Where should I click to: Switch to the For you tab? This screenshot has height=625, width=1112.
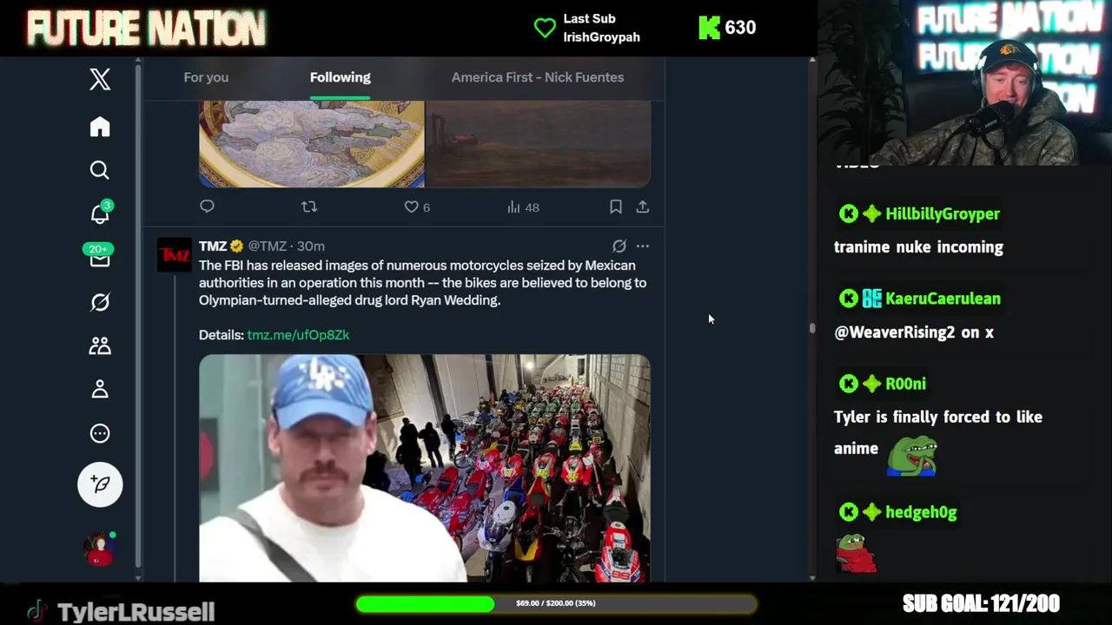click(206, 77)
